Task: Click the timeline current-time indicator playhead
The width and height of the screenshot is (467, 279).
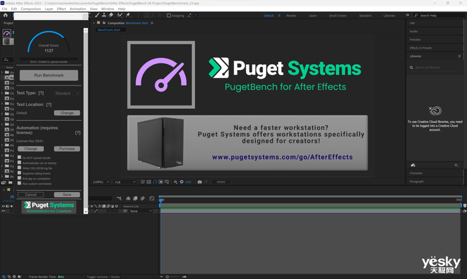Action: coord(161,200)
